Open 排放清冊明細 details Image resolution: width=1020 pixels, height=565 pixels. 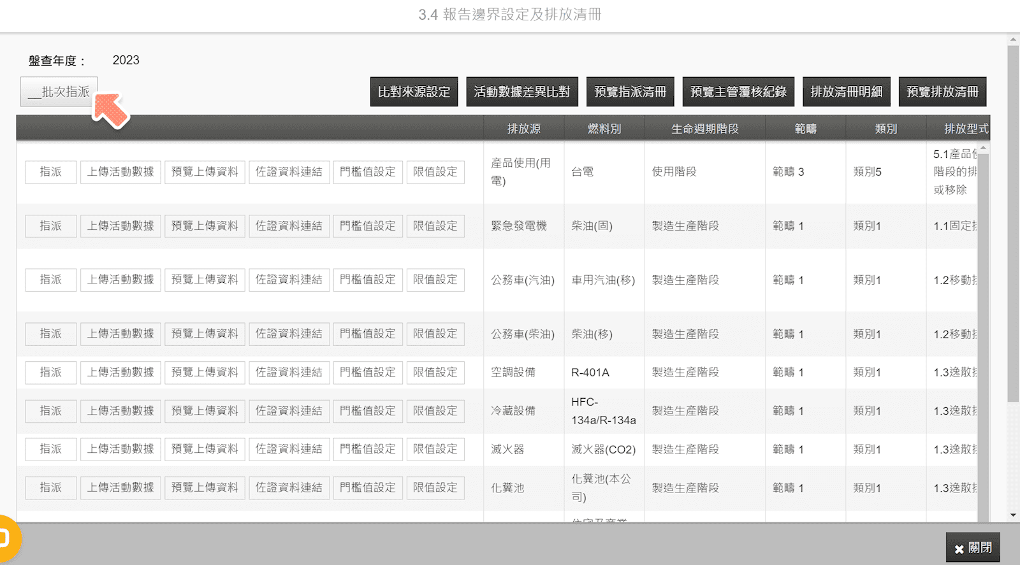(846, 92)
